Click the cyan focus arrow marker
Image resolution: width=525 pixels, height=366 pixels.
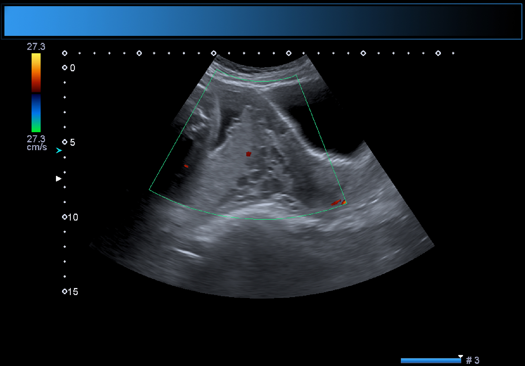tap(59, 151)
